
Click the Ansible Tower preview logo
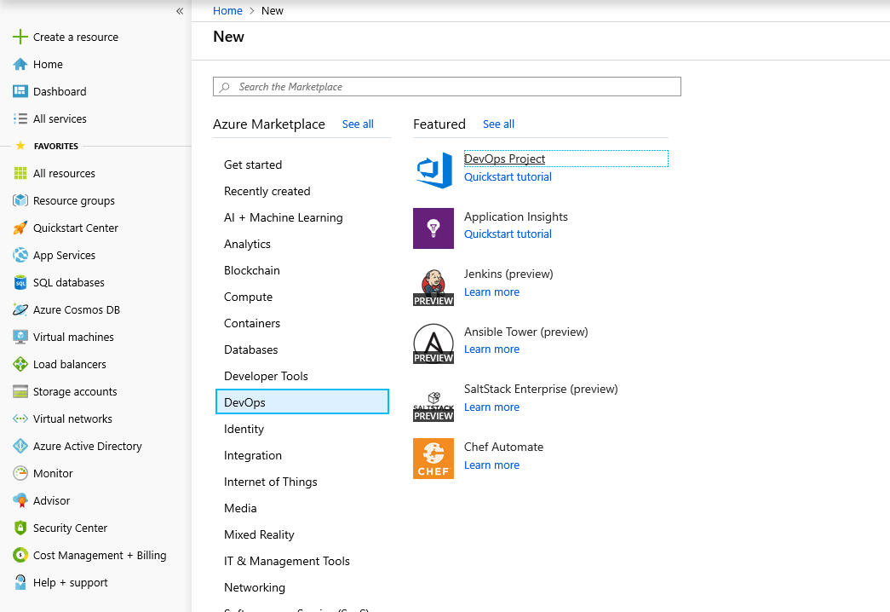click(434, 344)
